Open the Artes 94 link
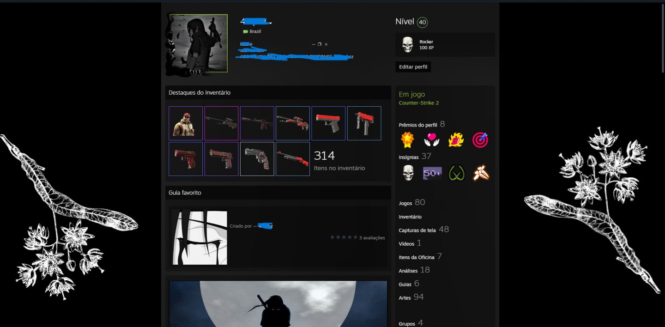Screen dimensions: 665x327 click(411, 297)
